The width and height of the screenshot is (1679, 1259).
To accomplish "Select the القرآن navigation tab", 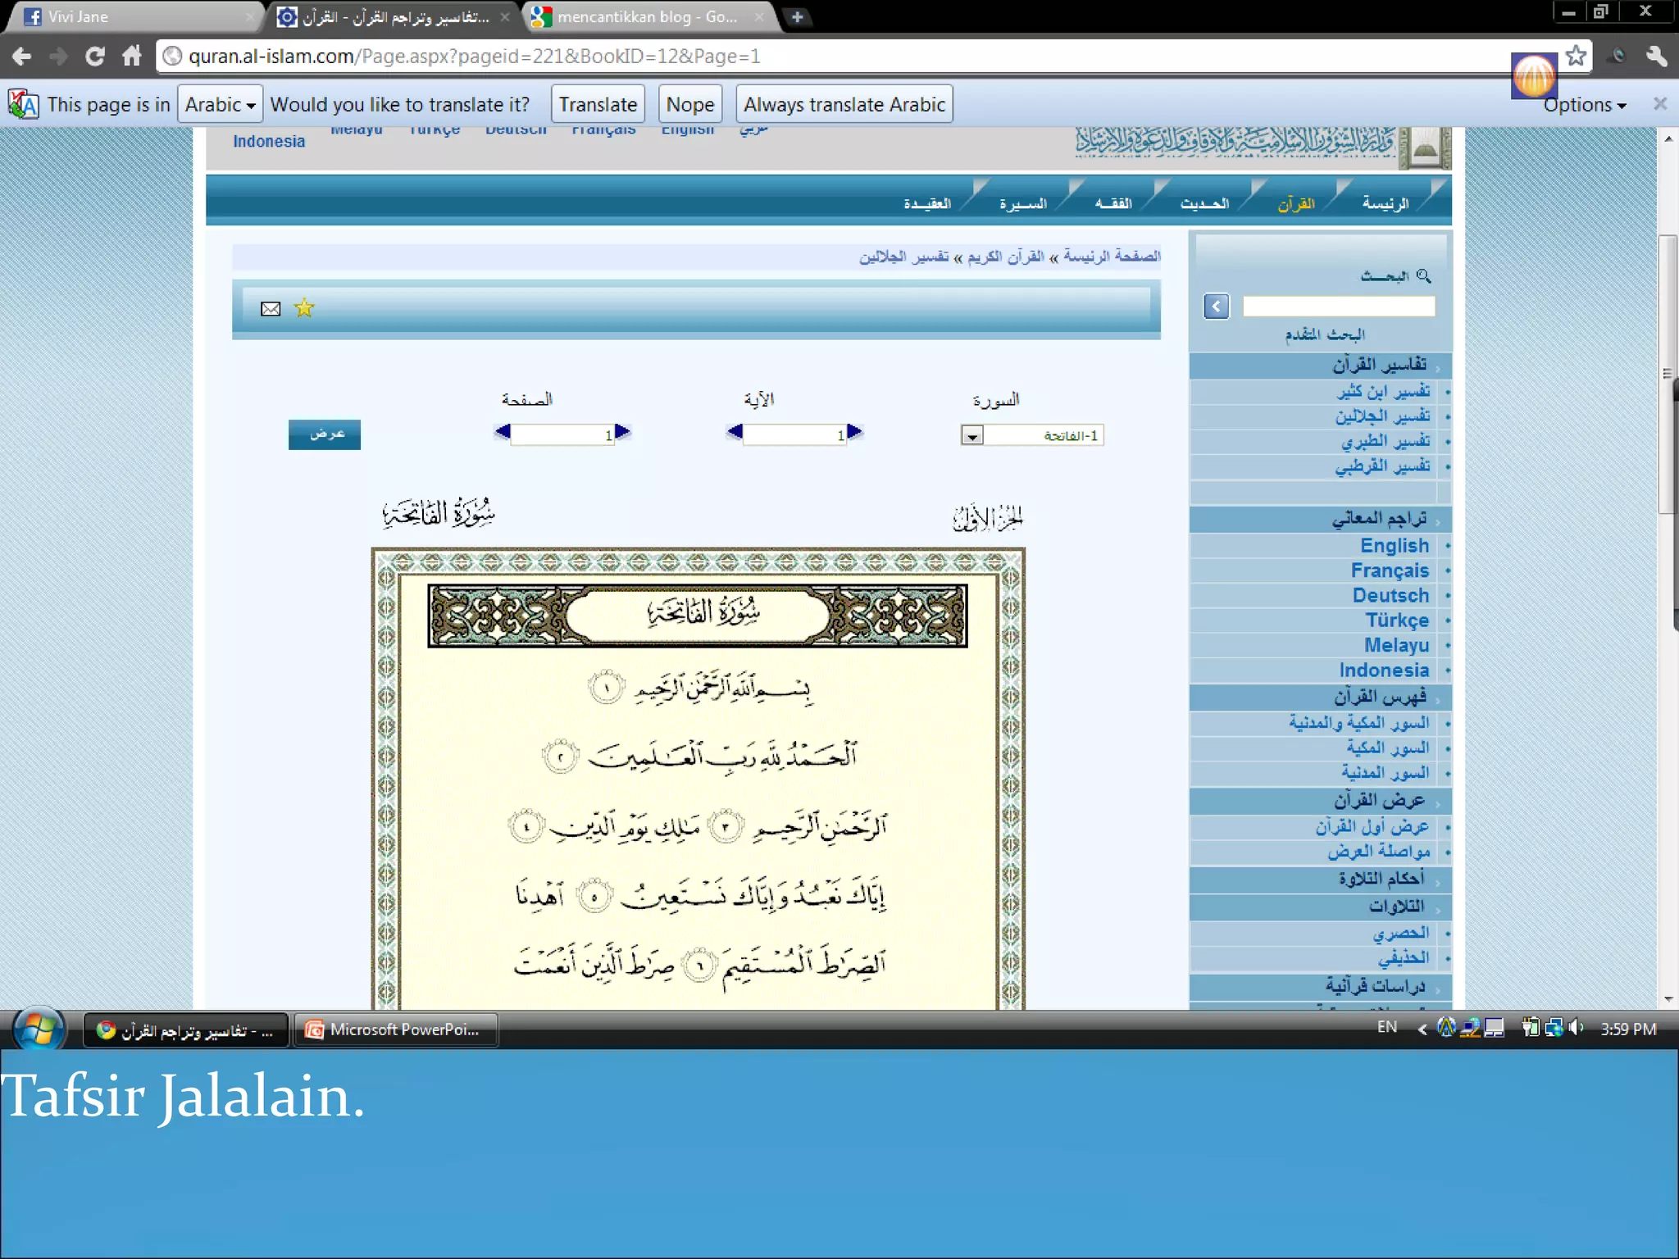I will click(1295, 204).
